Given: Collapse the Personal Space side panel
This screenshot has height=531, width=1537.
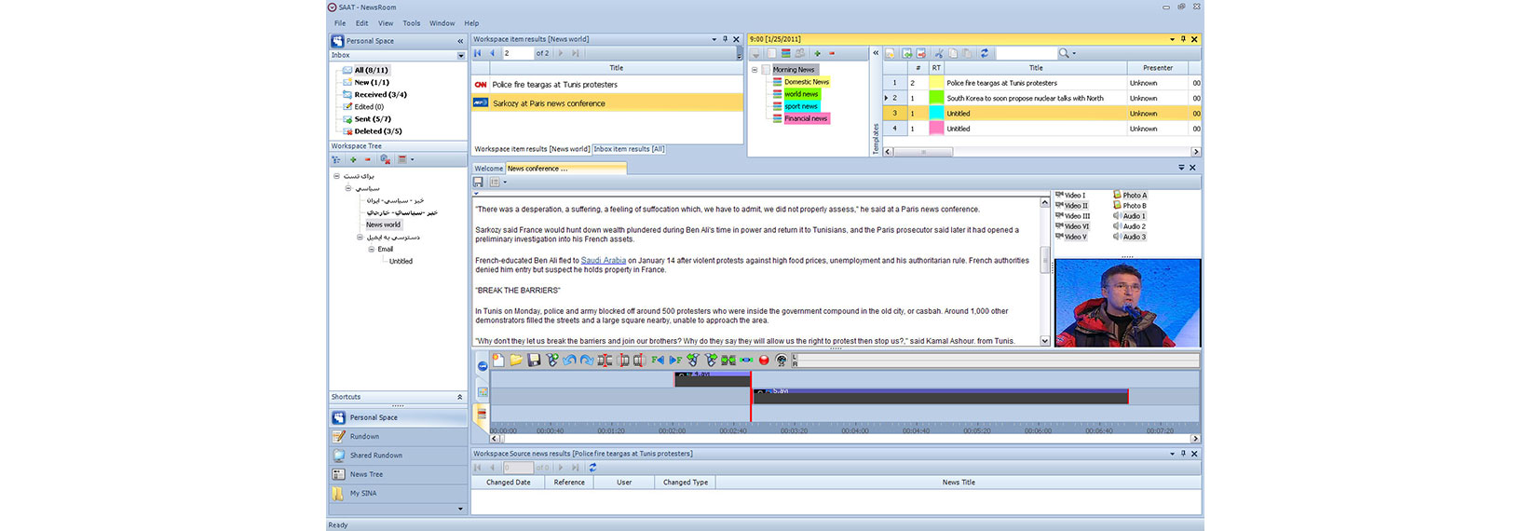Looking at the screenshot, I should pos(459,41).
